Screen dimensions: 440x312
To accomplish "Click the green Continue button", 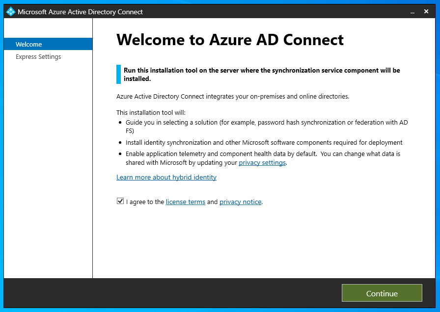I will click(x=382, y=293).
